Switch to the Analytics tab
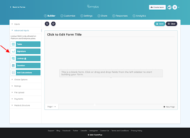 tap(139, 16)
